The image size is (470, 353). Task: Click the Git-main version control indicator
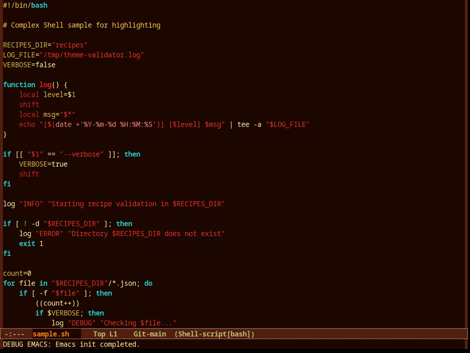click(150, 334)
